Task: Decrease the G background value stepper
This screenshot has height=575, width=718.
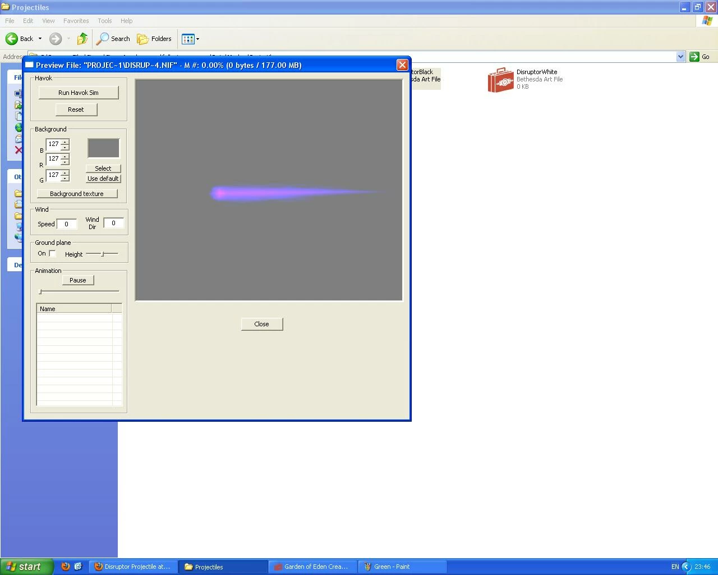Action: tap(65, 178)
